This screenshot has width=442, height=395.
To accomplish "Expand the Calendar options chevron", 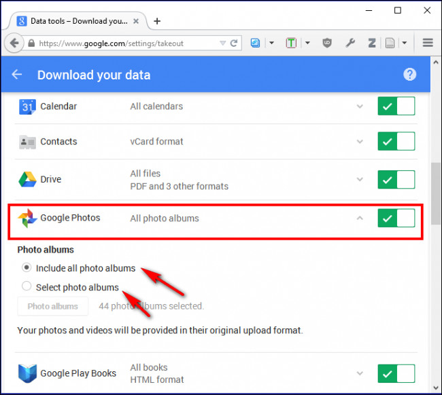I will 360,107.
